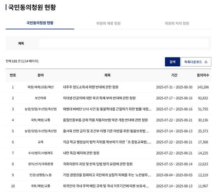The image size is (218, 196).
Task: Open petition 줄사육 전면 금지 및 조건부 이행
Action: (106, 131)
